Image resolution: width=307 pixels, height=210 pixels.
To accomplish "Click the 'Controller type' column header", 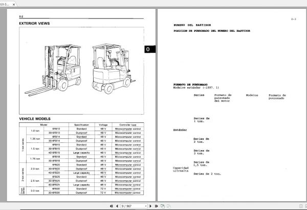I will (128, 125).
